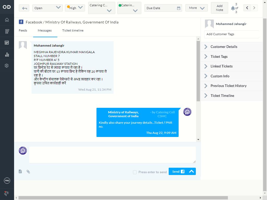Expand the Customer Details section
This screenshot has width=267, height=200.
[232, 47]
